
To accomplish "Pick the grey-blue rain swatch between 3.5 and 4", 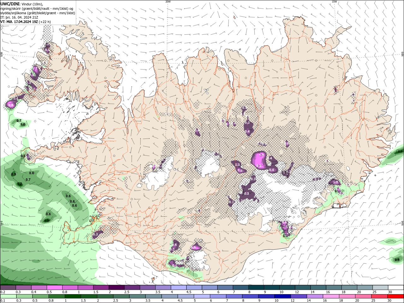I will [x=153, y=296].
